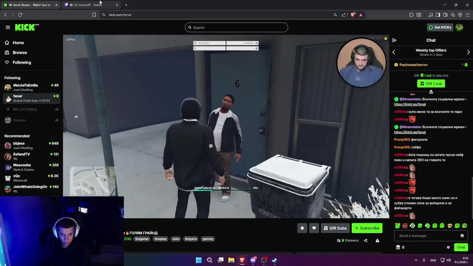
Task: Open chat settings gear icon
Action: pyautogui.click(x=448, y=248)
